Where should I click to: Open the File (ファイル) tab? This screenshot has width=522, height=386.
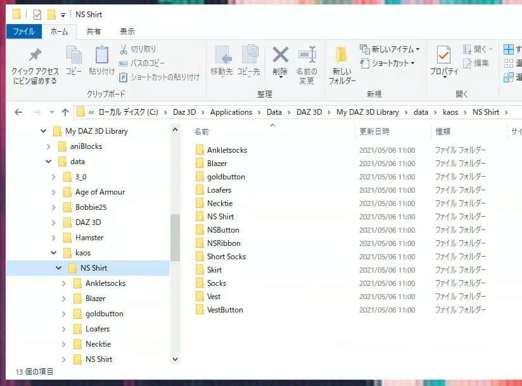click(x=24, y=32)
